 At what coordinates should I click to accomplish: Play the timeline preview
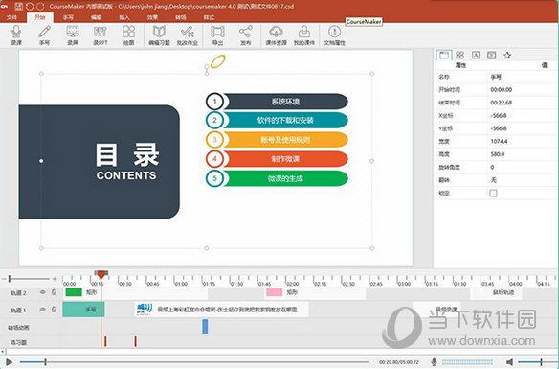(9, 362)
